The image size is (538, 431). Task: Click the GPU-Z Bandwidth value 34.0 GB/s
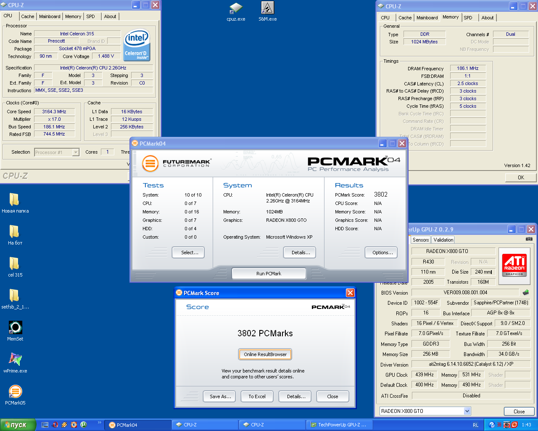[x=509, y=354]
